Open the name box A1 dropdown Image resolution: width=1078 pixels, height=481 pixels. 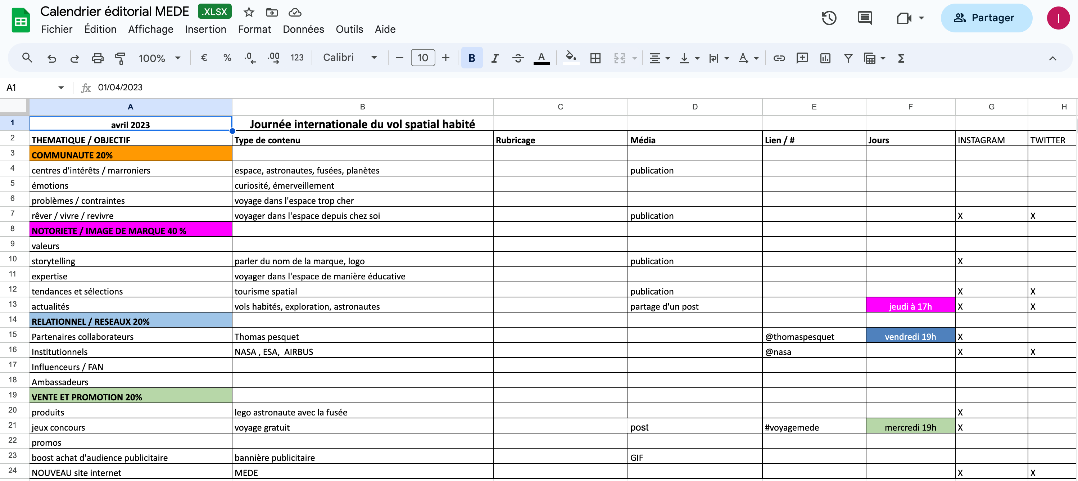click(x=61, y=87)
